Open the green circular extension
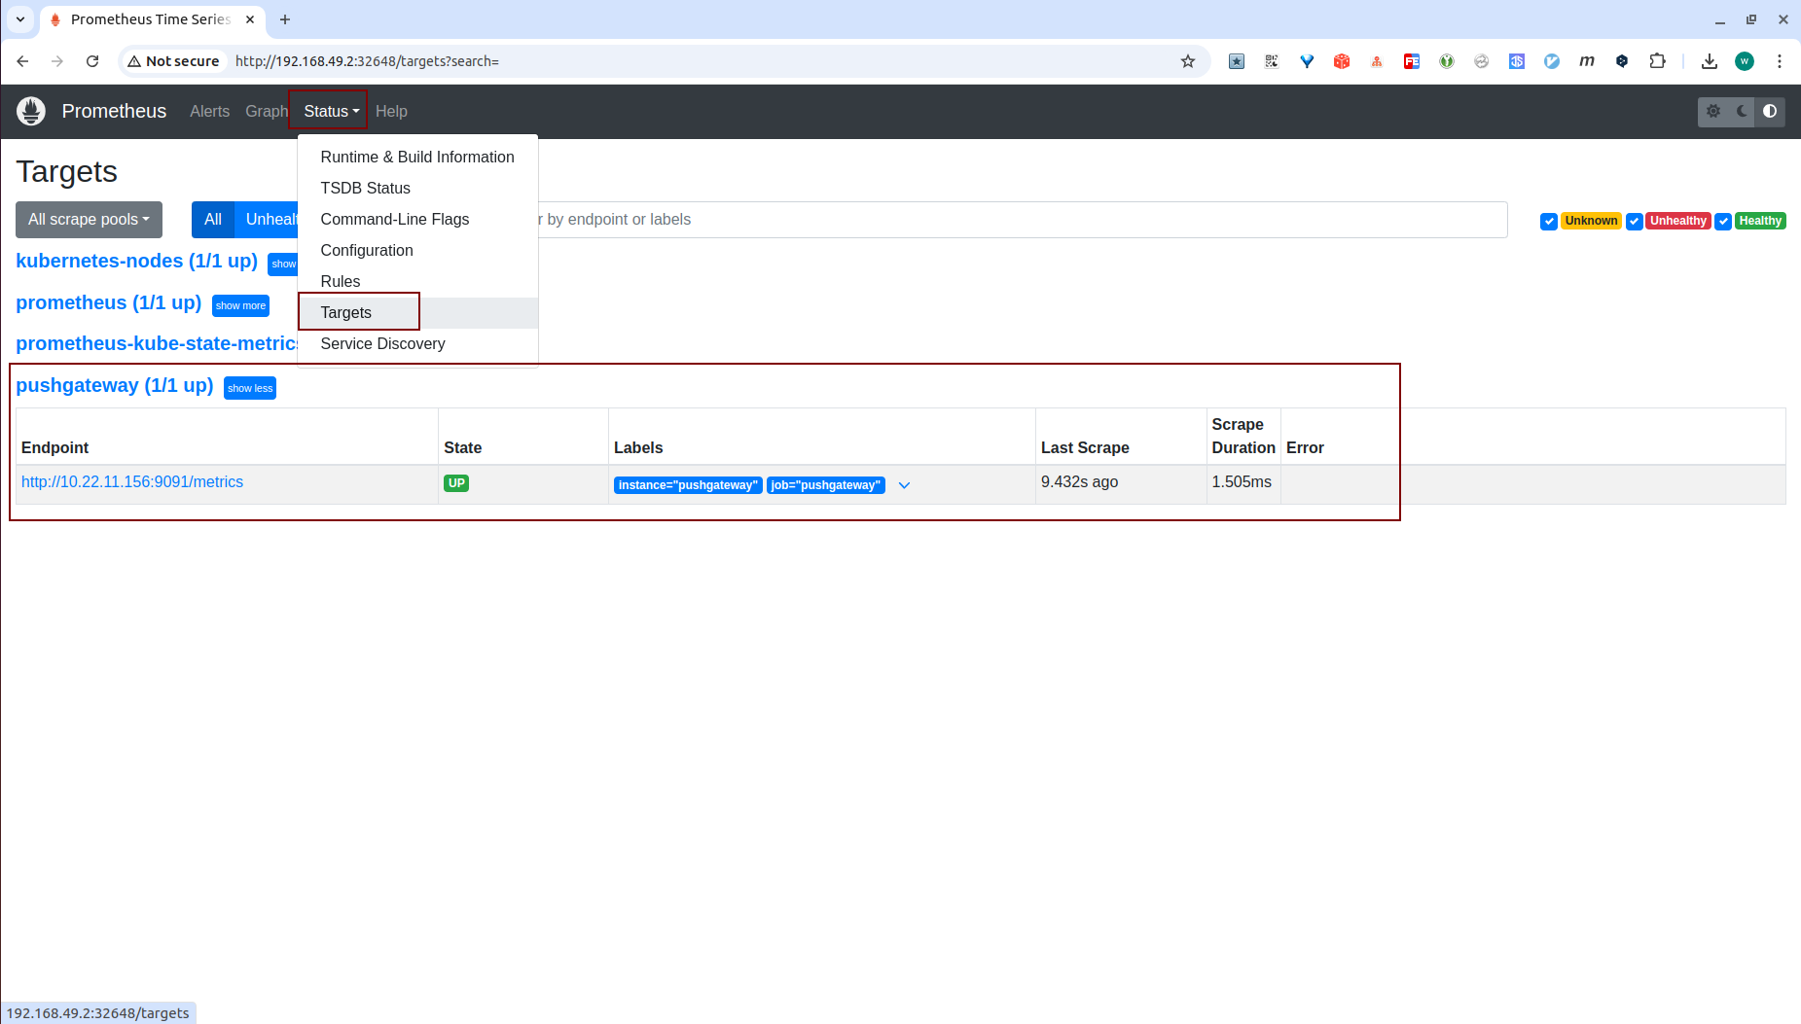The height and width of the screenshot is (1024, 1801). pyautogui.click(x=1447, y=61)
